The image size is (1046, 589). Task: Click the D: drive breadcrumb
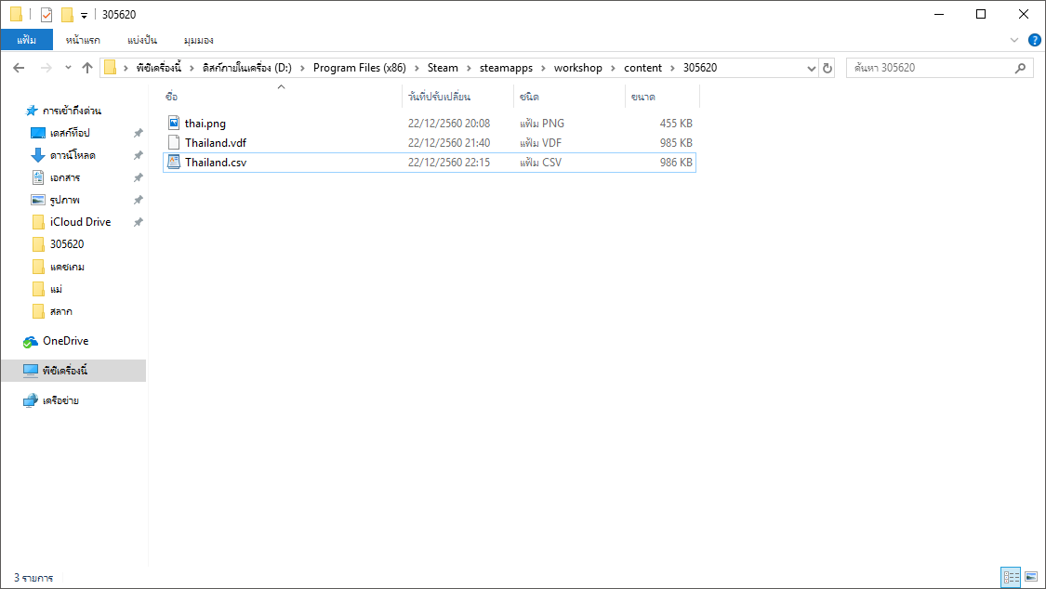pos(246,68)
